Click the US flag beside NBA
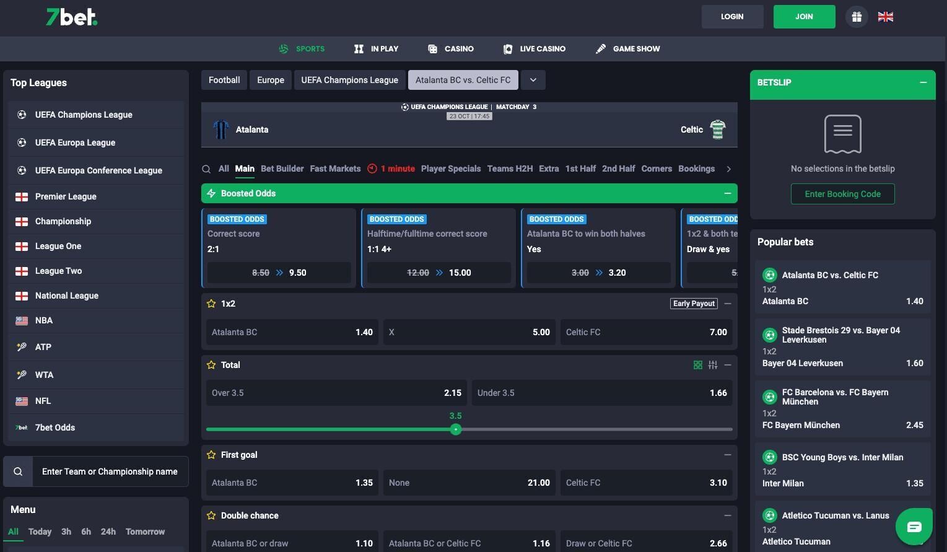This screenshot has width=947, height=552. 22,320
